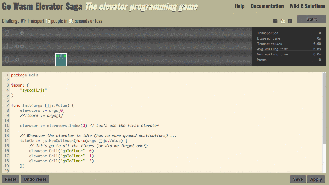Click the down call button on floor 2

click(22, 33)
